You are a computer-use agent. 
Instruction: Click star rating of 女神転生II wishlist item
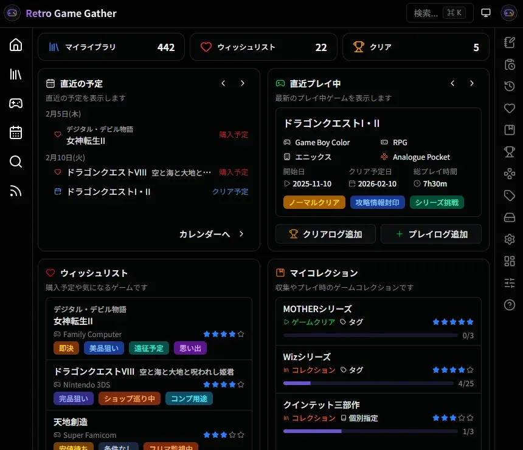(x=224, y=334)
